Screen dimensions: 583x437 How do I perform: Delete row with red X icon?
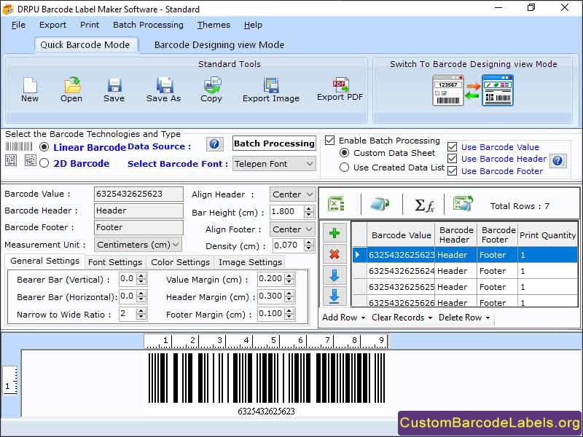334,254
